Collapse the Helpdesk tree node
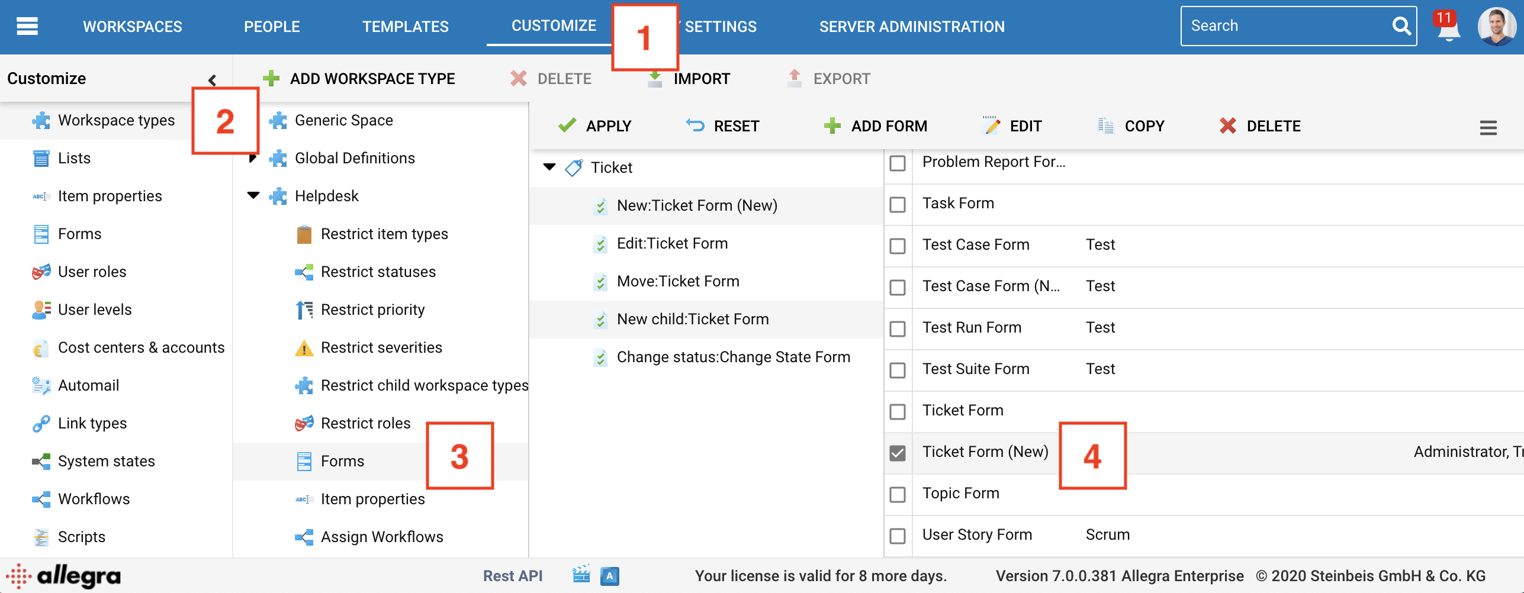 coord(253,196)
